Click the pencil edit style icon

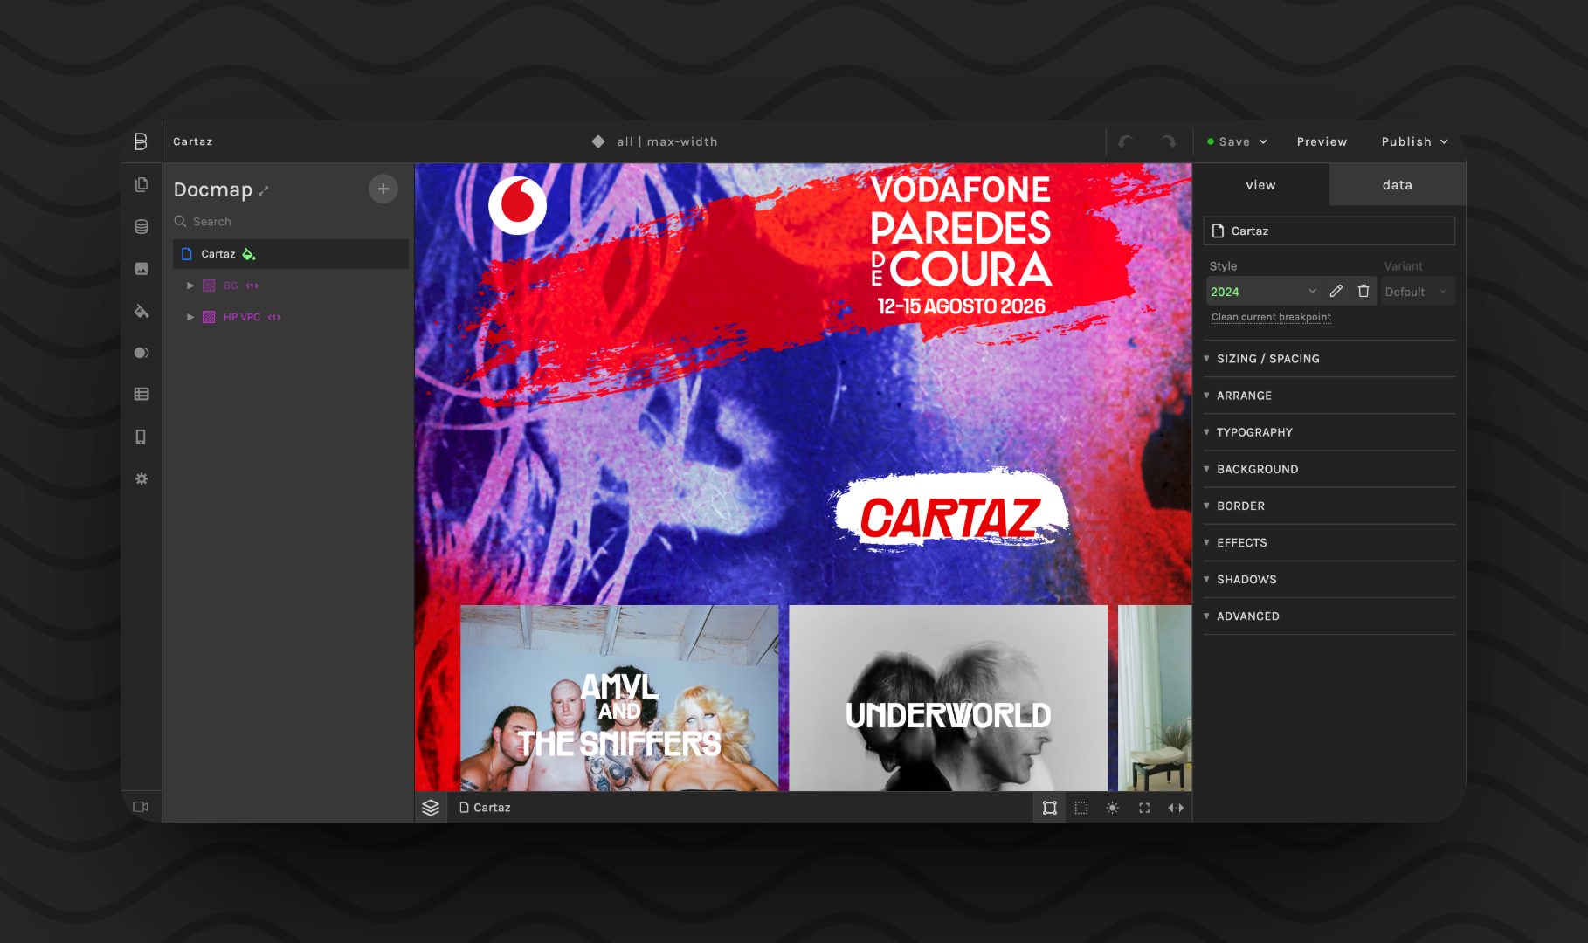point(1336,292)
